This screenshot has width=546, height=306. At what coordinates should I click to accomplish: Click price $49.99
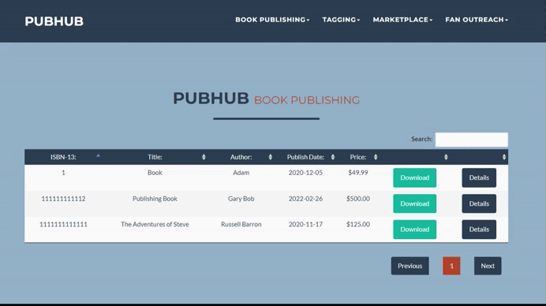pos(358,173)
